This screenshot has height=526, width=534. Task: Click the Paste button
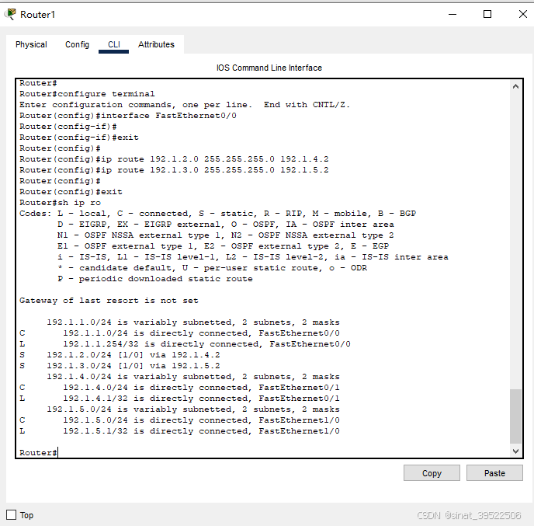494,473
